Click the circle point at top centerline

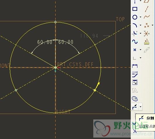tap(56, 22)
